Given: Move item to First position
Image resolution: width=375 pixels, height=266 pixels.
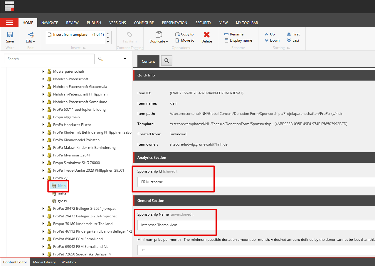Looking at the screenshot, I should click(x=293, y=34).
